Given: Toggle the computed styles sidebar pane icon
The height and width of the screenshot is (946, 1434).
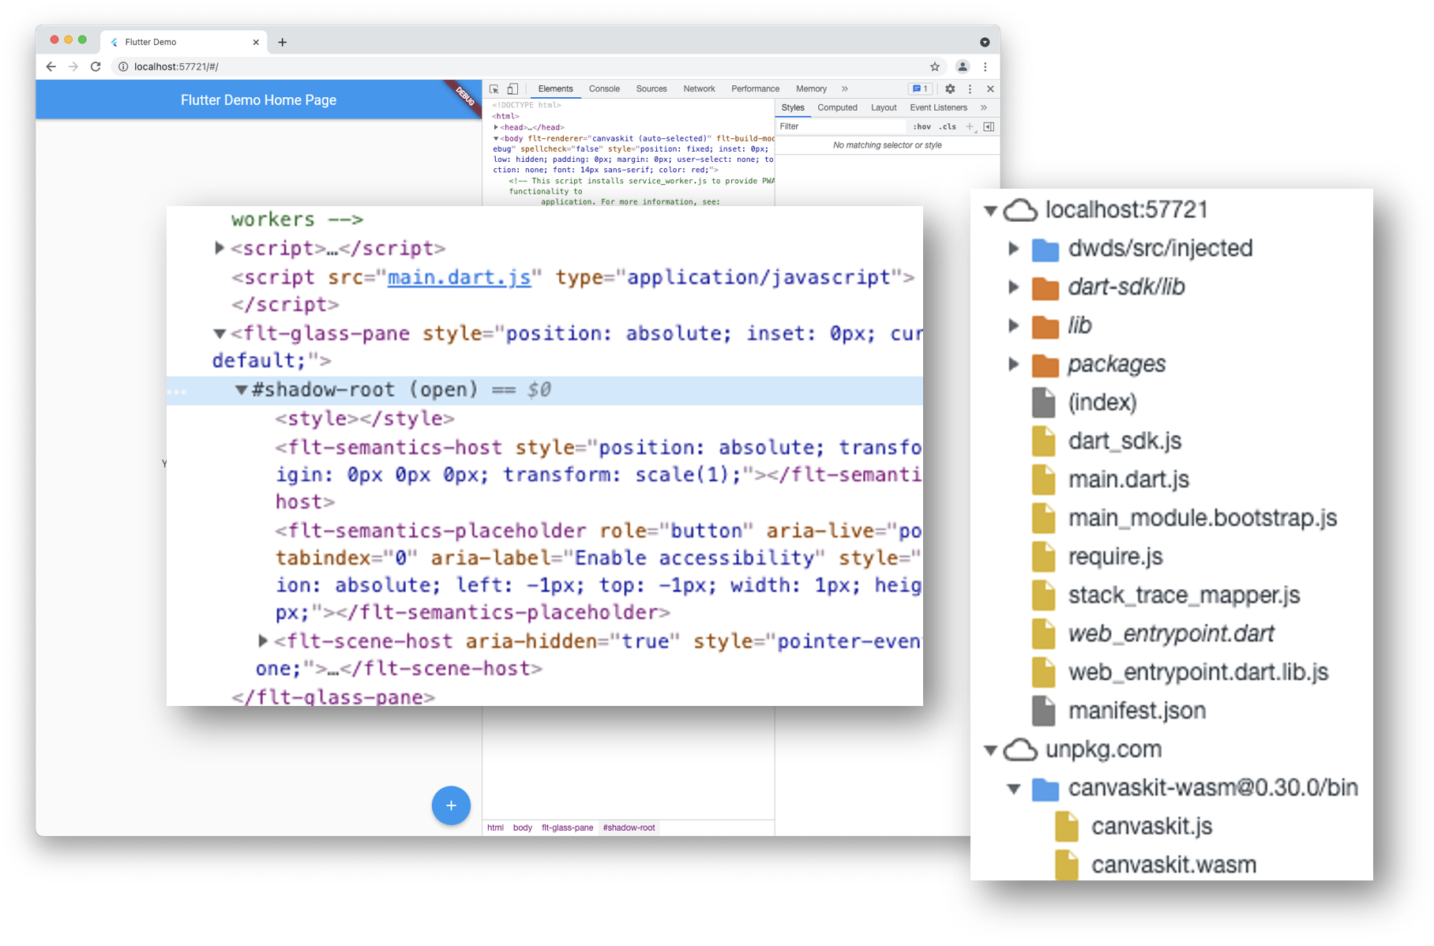Looking at the screenshot, I should (x=989, y=127).
